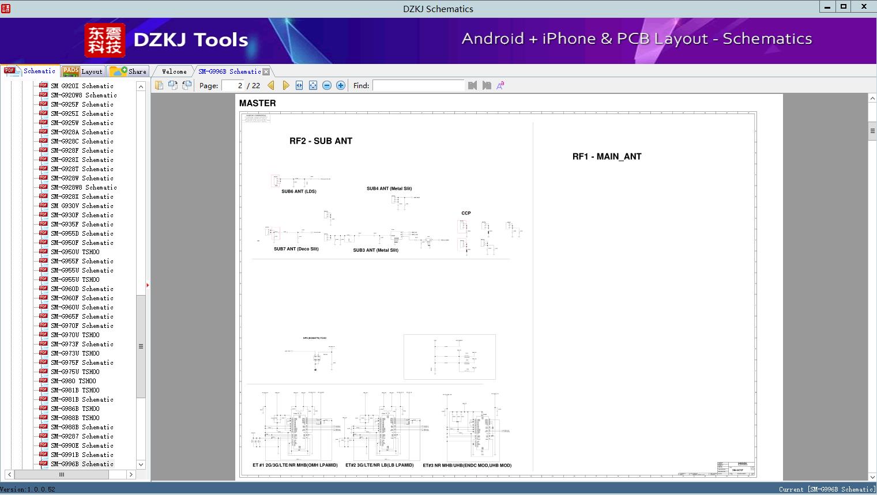Image resolution: width=877 pixels, height=495 pixels.
Task: Open SM-G960F Schematic from list
Action: (82, 298)
